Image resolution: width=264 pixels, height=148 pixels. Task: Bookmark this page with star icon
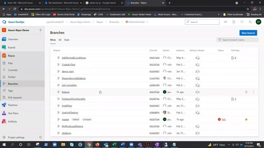click(x=247, y=9)
